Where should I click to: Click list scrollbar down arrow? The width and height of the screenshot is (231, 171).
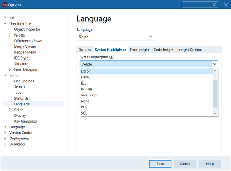tap(215, 113)
